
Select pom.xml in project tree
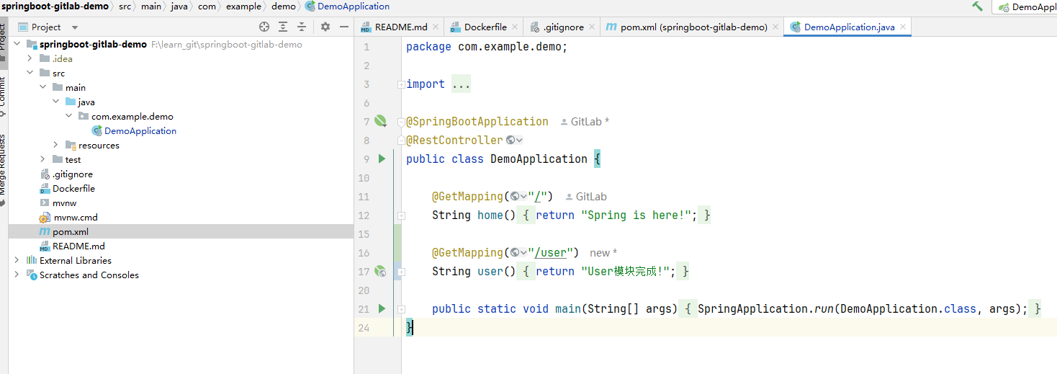(x=70, y=231)
